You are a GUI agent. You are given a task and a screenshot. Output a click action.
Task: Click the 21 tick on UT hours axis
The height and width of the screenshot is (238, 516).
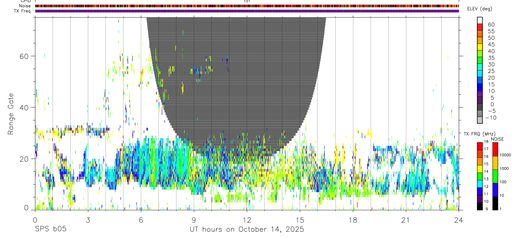406,220
